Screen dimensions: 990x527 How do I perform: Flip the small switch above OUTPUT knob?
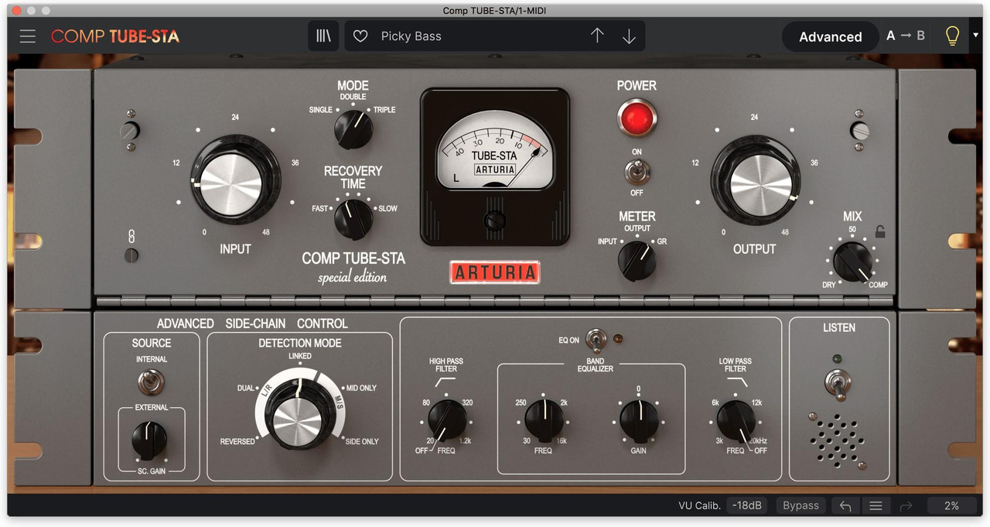(859, 130)
